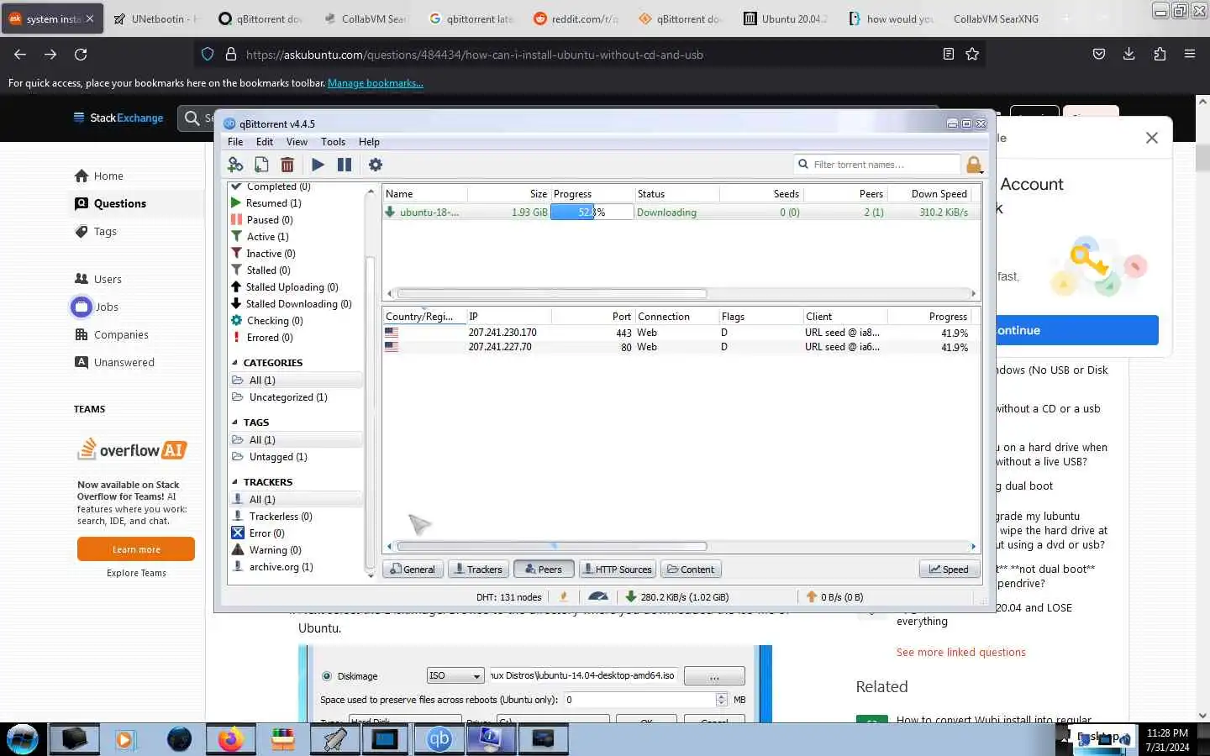Select the Diskimage radio button in screenshot
This screenshot has width=1210, height=756.
tap(327, 676)
